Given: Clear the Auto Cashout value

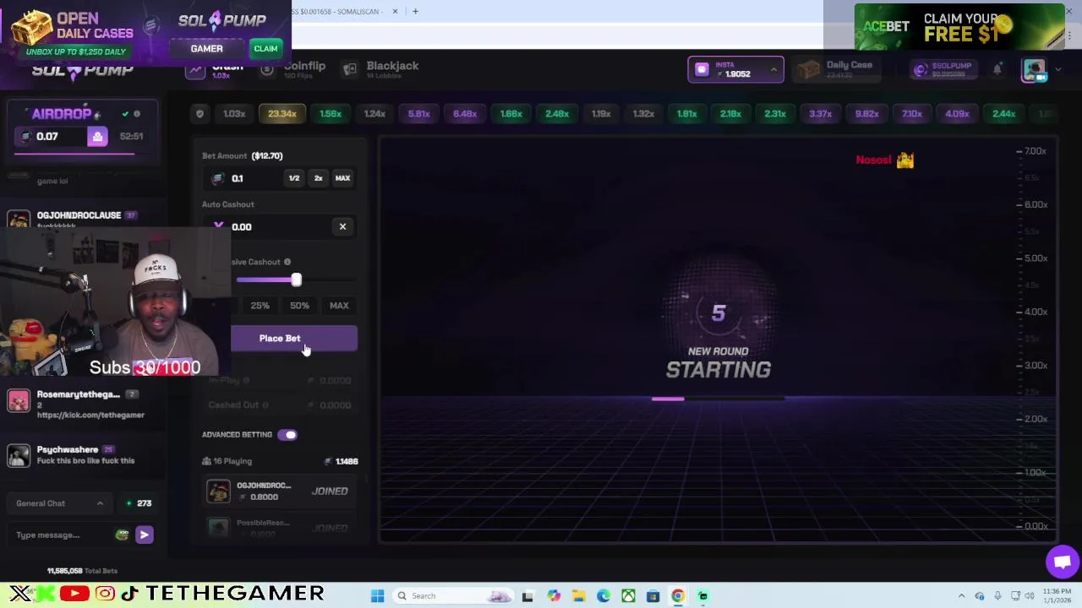Looking at the screenshot, I should 342,226.
